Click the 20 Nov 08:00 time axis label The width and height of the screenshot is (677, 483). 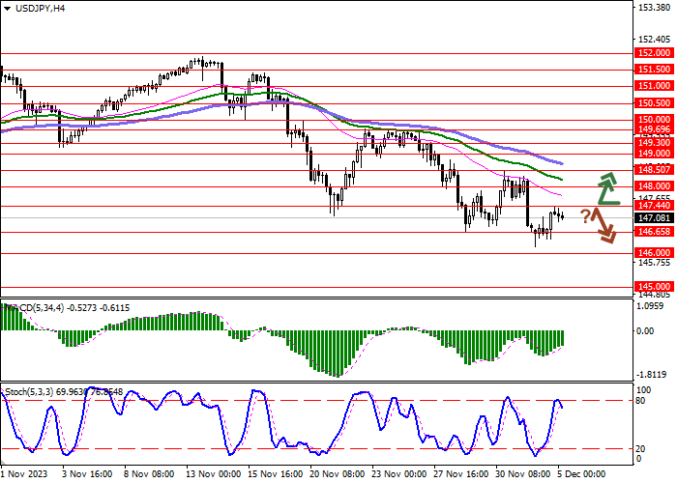pos(336,474)
